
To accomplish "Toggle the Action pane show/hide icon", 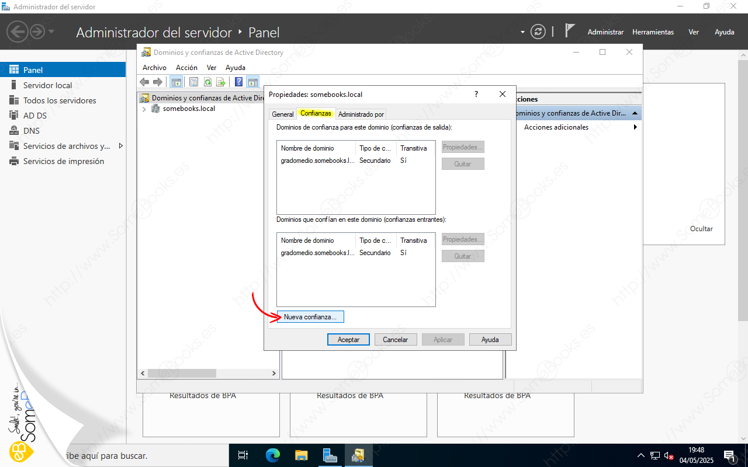I will click(253, 82).
